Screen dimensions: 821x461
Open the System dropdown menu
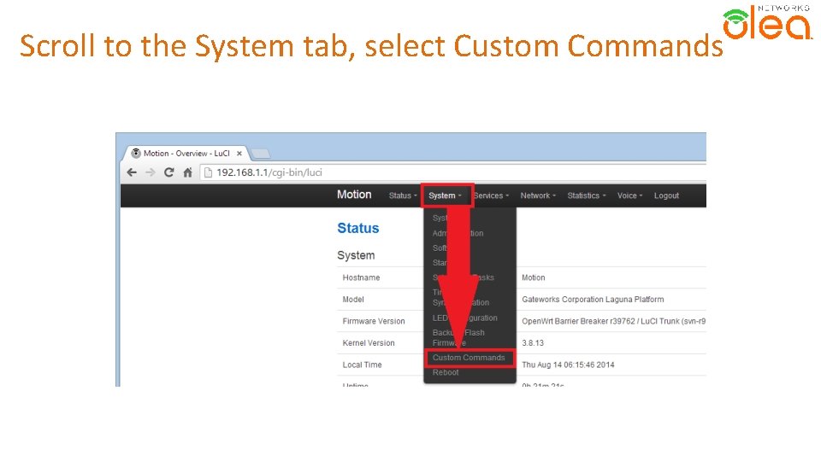tap(445, 195)
